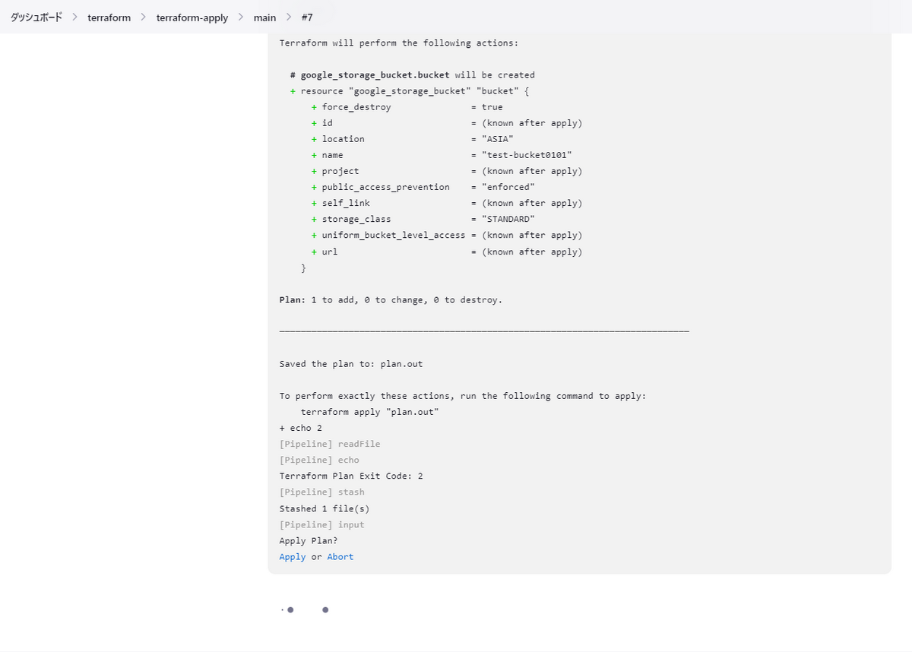Expand chevron after main breadcrumb
This screenshot has height=652, width=912.
tap(289, 17)
